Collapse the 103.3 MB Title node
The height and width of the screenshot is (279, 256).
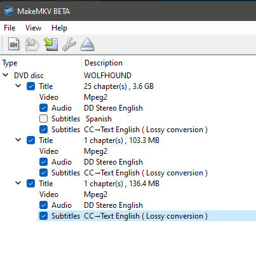pos(18,140)
